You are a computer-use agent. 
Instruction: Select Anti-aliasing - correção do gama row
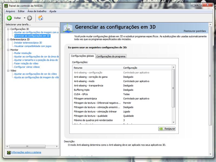[x=122, y=77]
